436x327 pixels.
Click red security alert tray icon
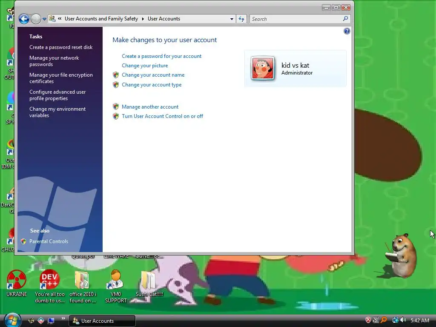coord(368,320)
